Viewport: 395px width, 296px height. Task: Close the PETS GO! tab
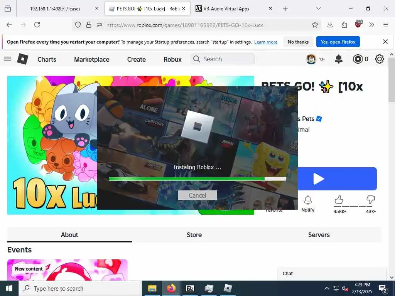coord(184,8)
